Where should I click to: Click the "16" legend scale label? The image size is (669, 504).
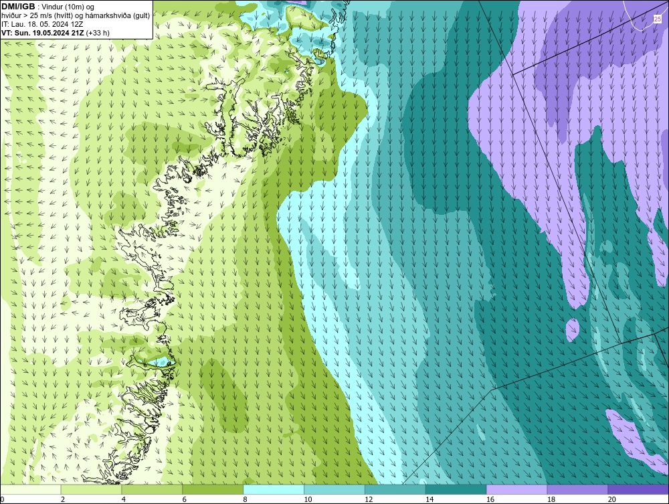[x=490, y=499]
